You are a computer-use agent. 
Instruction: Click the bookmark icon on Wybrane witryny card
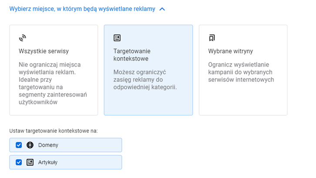212,38
